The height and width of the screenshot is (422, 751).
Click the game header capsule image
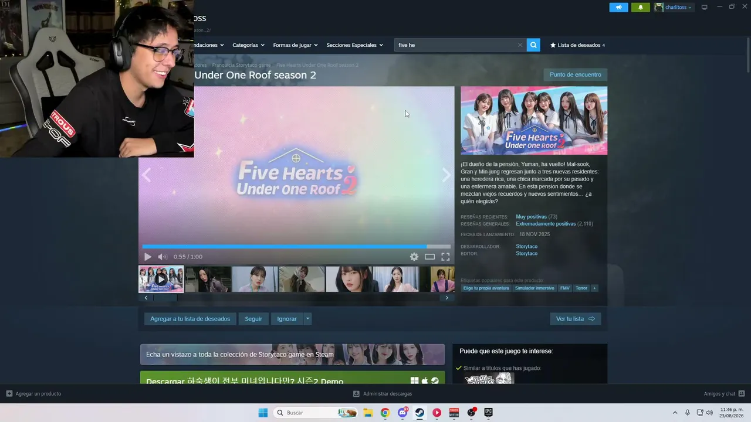coord(534,121)
